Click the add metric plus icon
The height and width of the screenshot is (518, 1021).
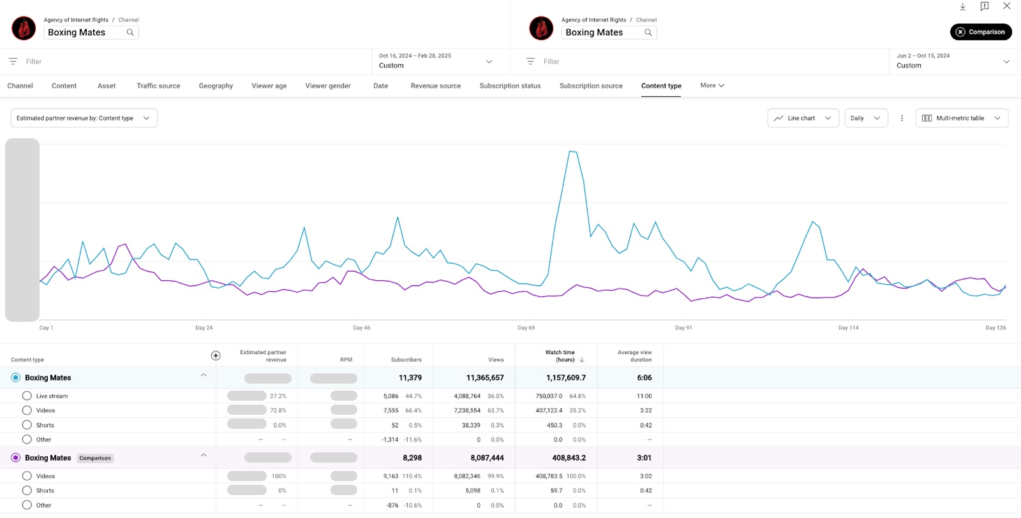pyautogui.click(x=216, y=356)
